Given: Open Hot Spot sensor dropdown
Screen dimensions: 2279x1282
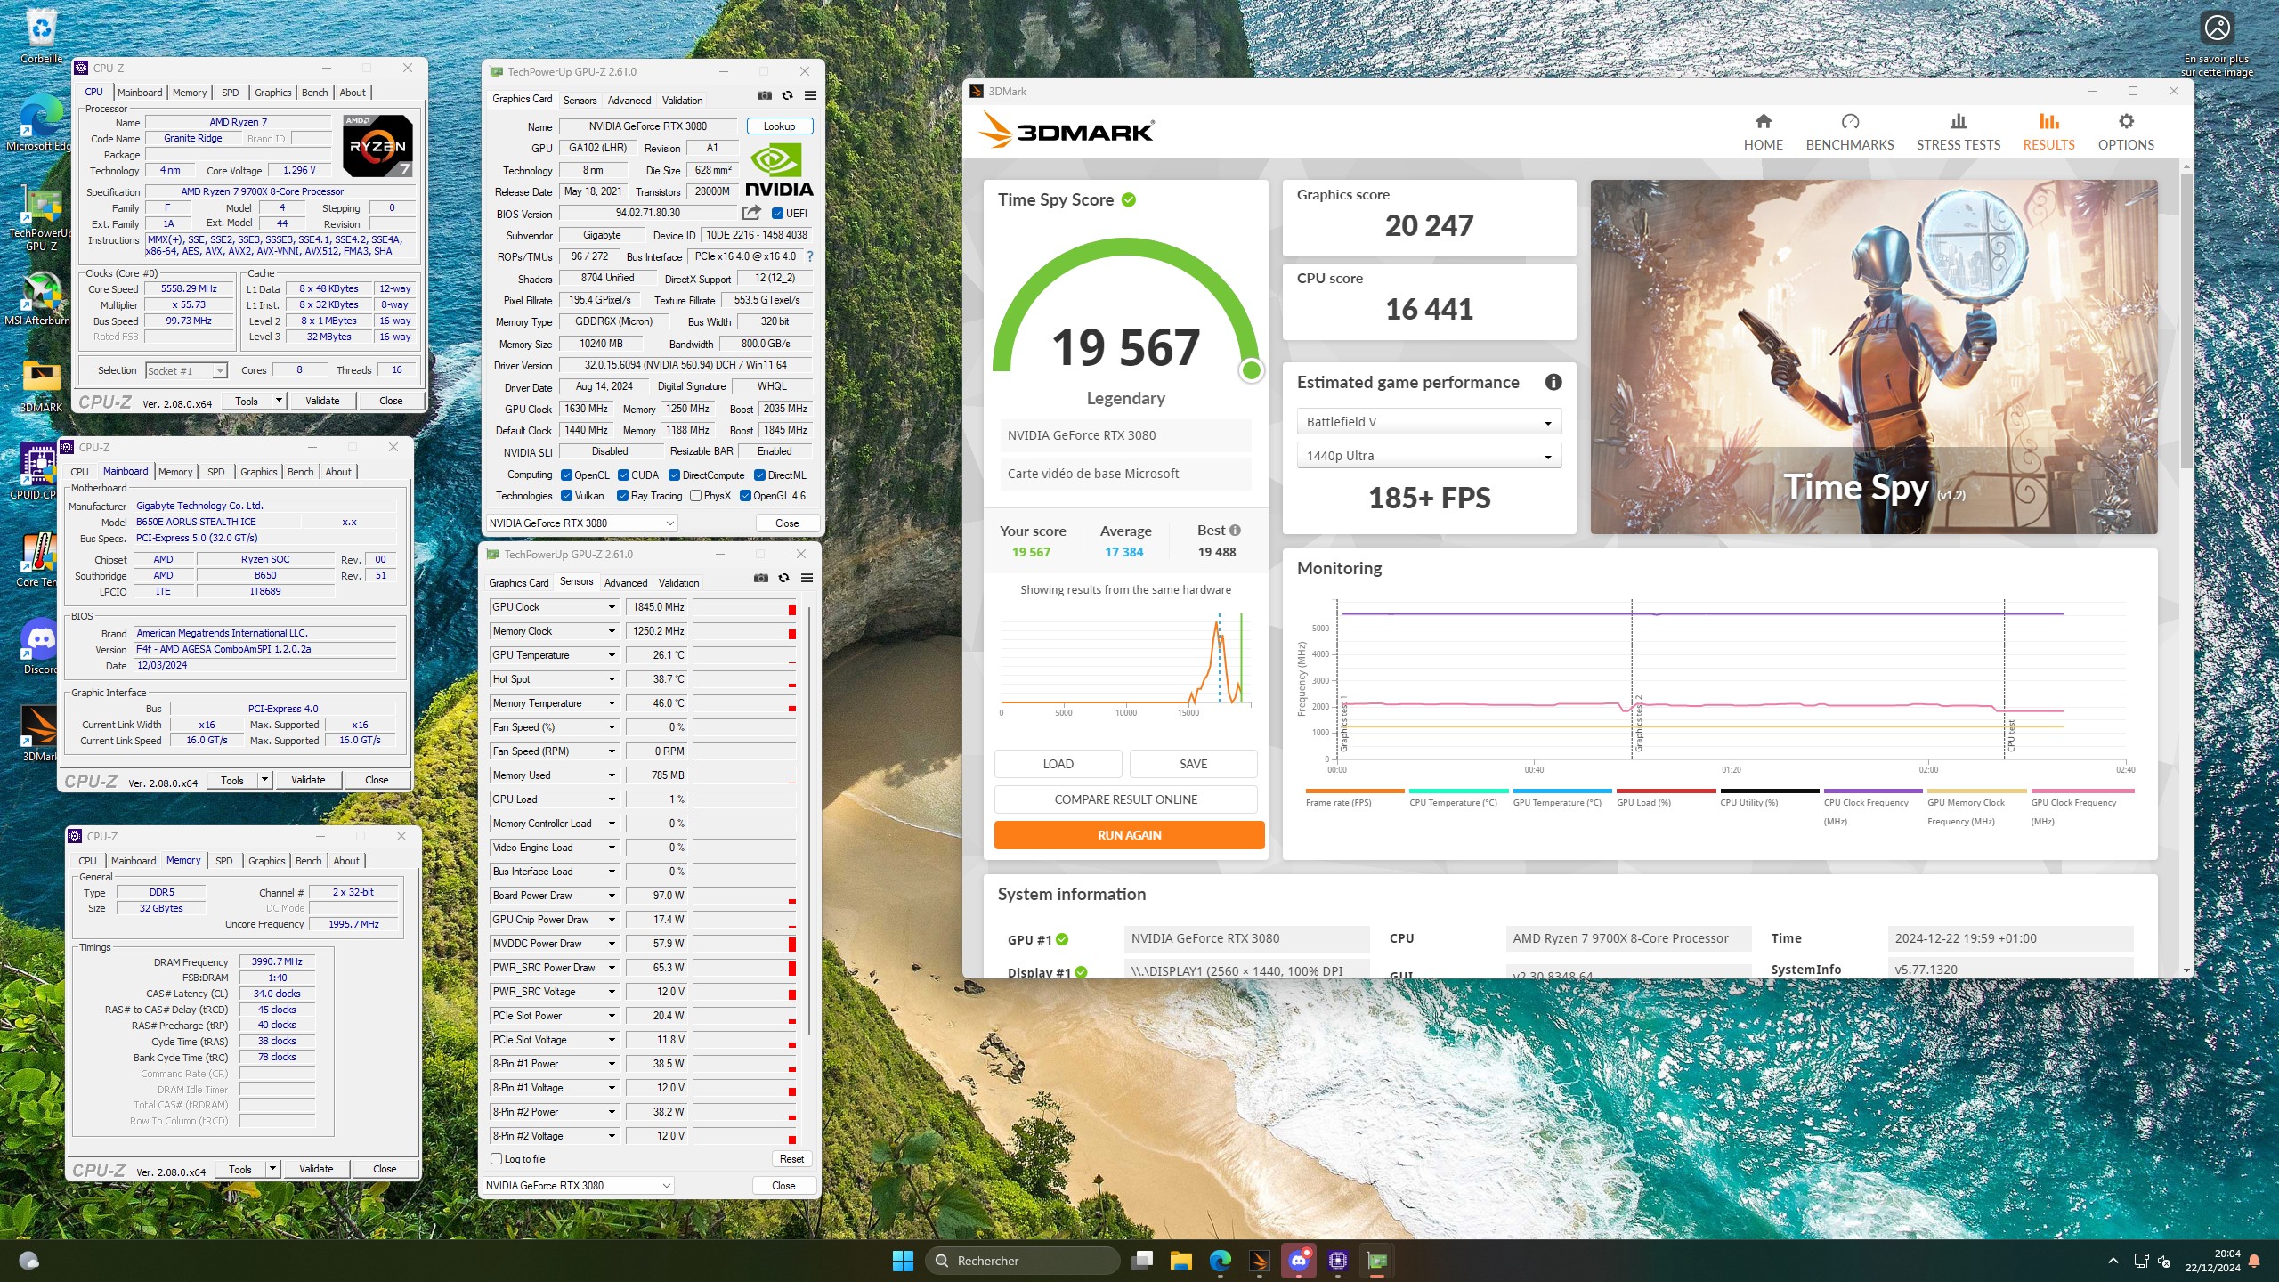Looking at the screenshot, I should pos(612,679).
